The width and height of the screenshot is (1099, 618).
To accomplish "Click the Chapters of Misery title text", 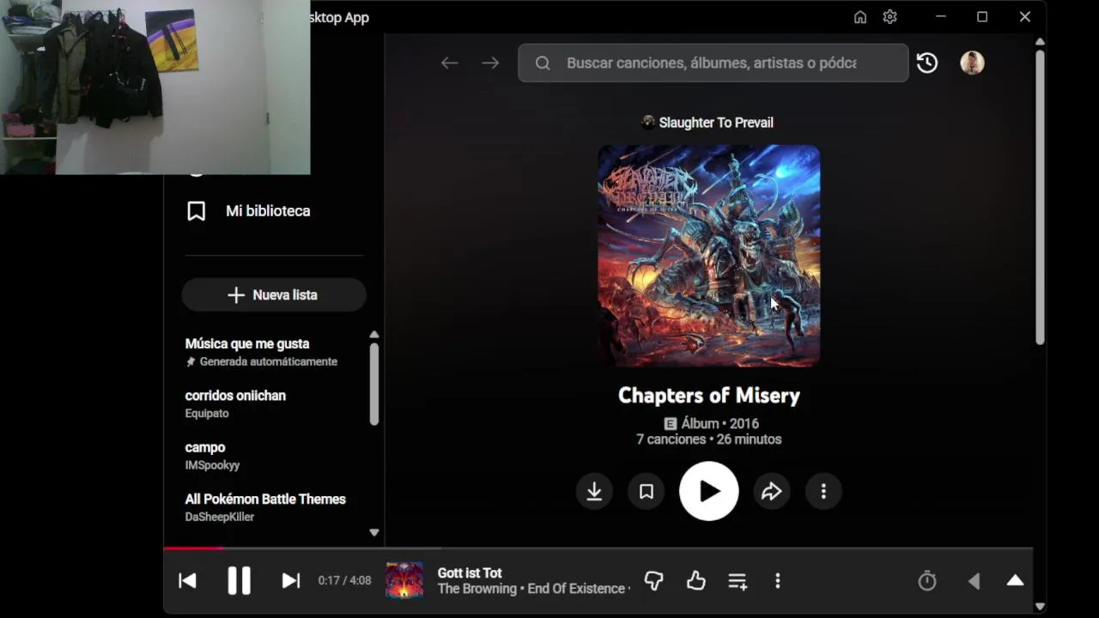I will (709, 396).
